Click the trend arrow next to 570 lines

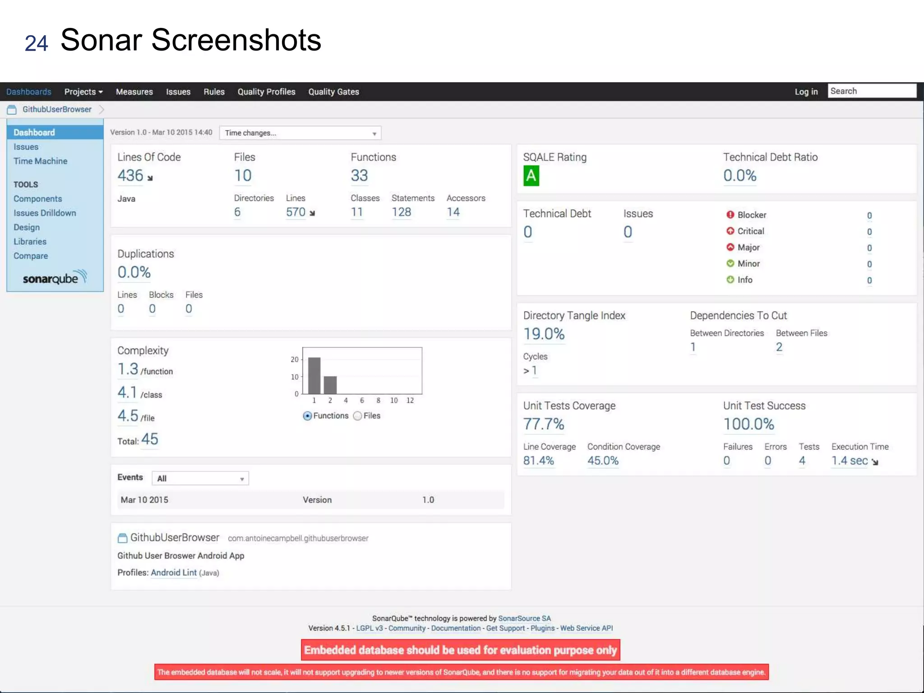[312, 213]
